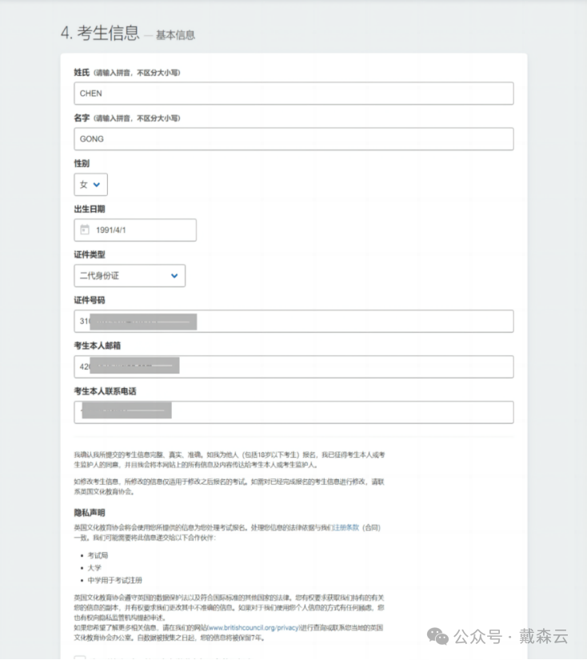587x660 pixels.
Task: Click the 姓氏 input field containing CHEN
Action: [293, 94]
